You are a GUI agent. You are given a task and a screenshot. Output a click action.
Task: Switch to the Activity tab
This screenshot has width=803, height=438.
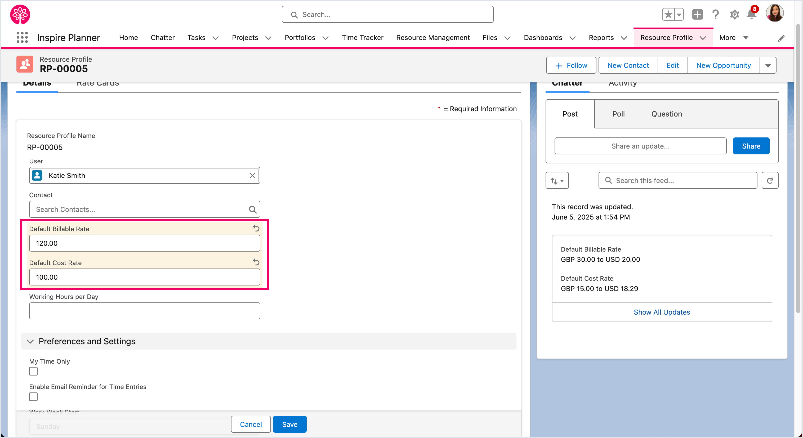(x=623, y=83)
